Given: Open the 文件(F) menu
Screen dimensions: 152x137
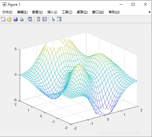Looking at the screenshot, I should tap(7, 12).
